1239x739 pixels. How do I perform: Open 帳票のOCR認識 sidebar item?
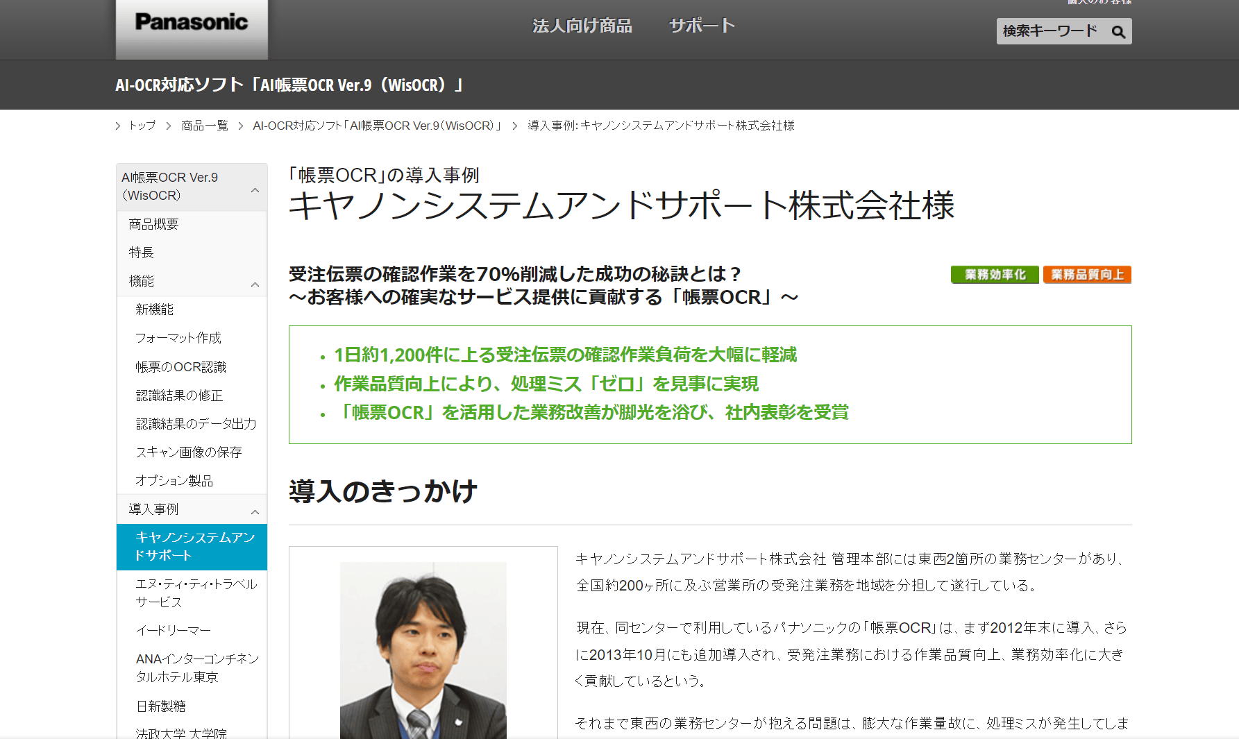pos(181,367)
